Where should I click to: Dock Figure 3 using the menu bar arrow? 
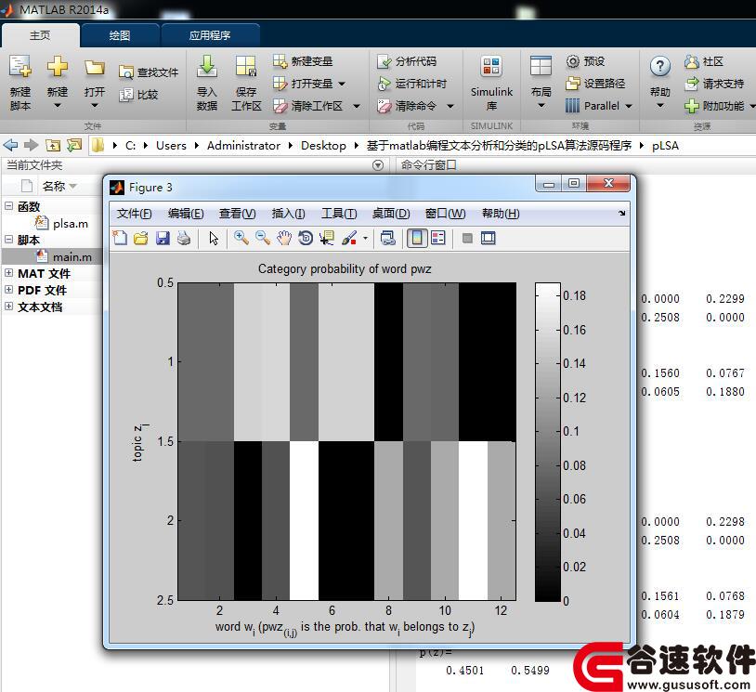pyautogui.click(x=622, y=213)
